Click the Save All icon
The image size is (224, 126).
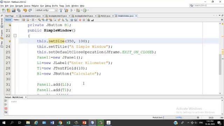pos(19,10)
